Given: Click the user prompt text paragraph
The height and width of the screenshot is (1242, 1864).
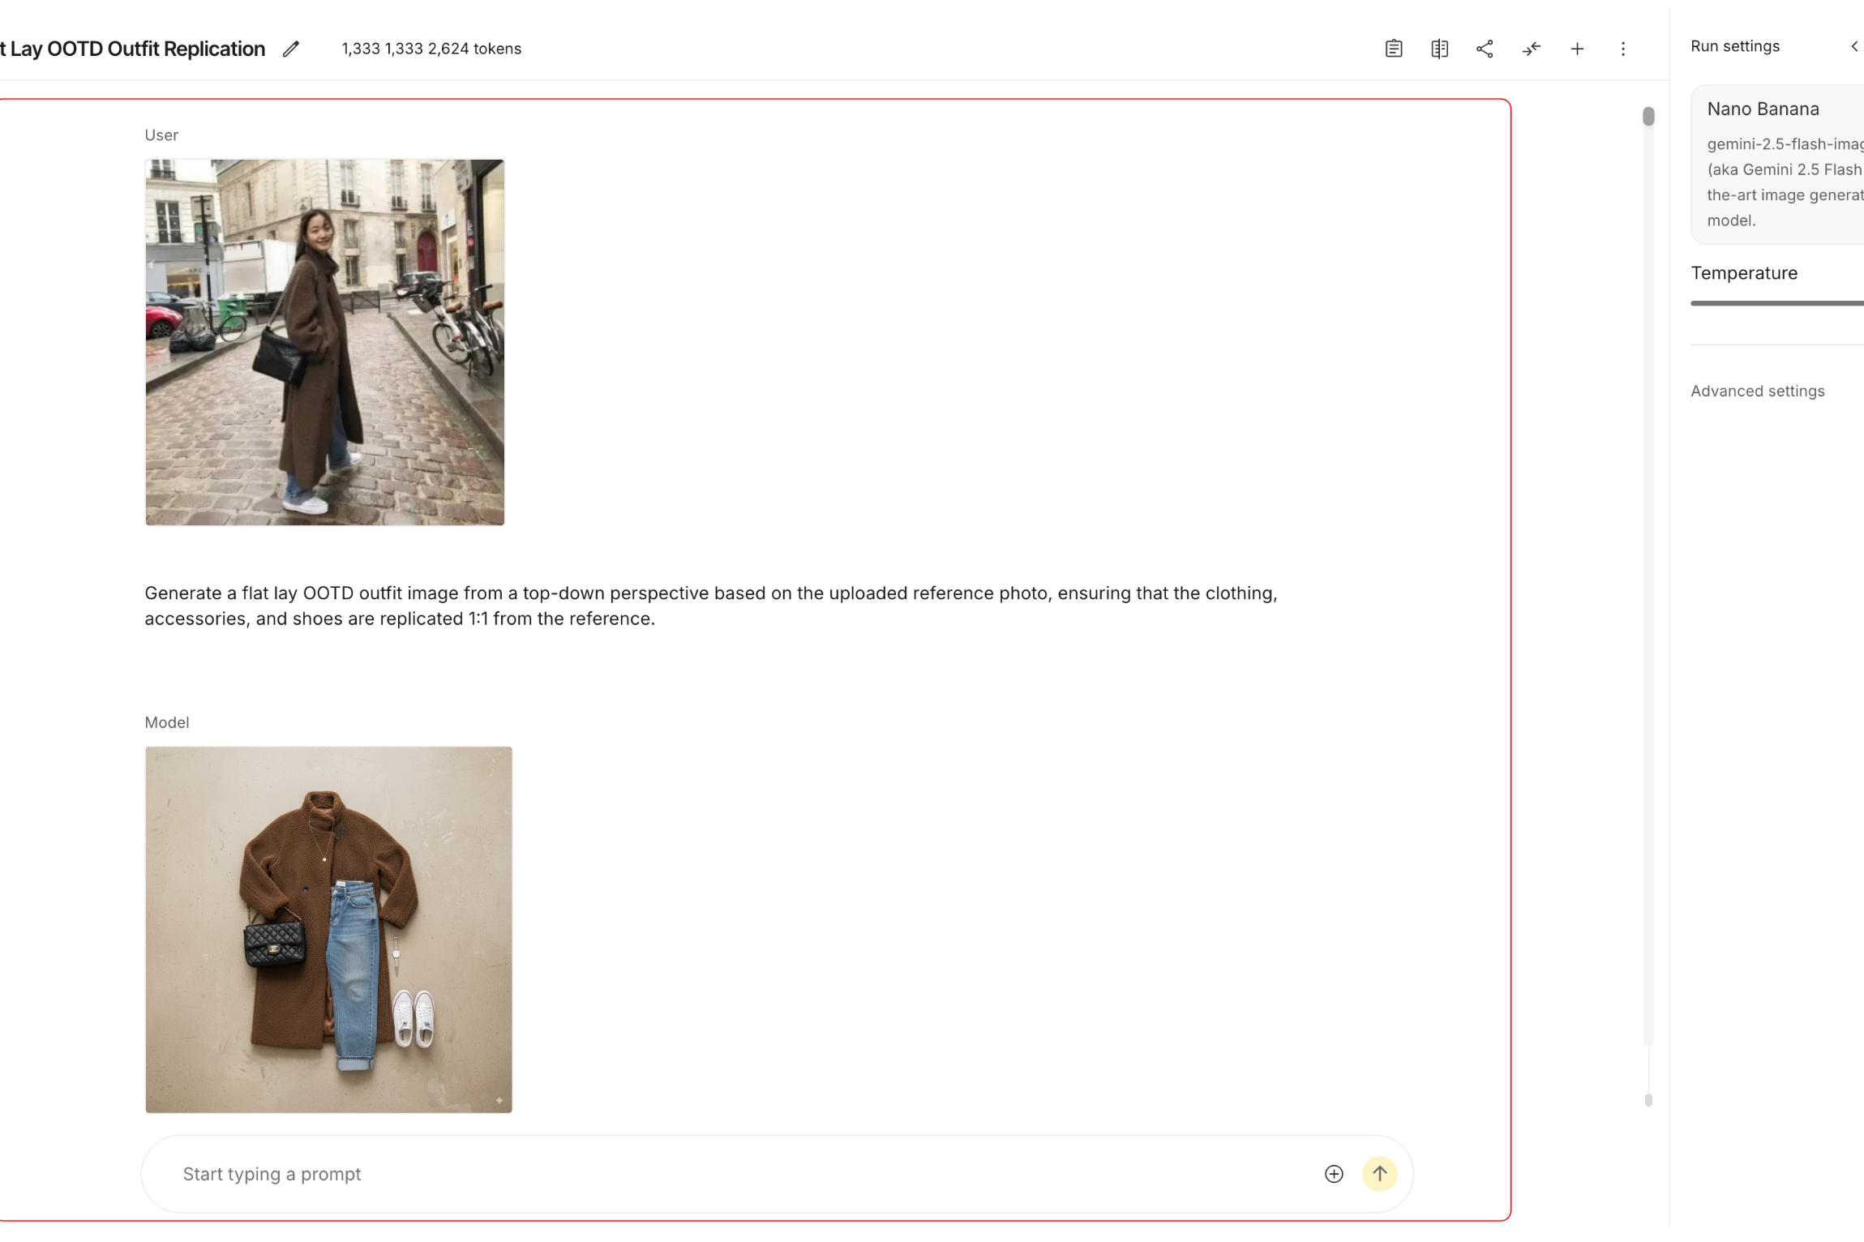Looking at the screenshot, I should (x=710, y=606).
